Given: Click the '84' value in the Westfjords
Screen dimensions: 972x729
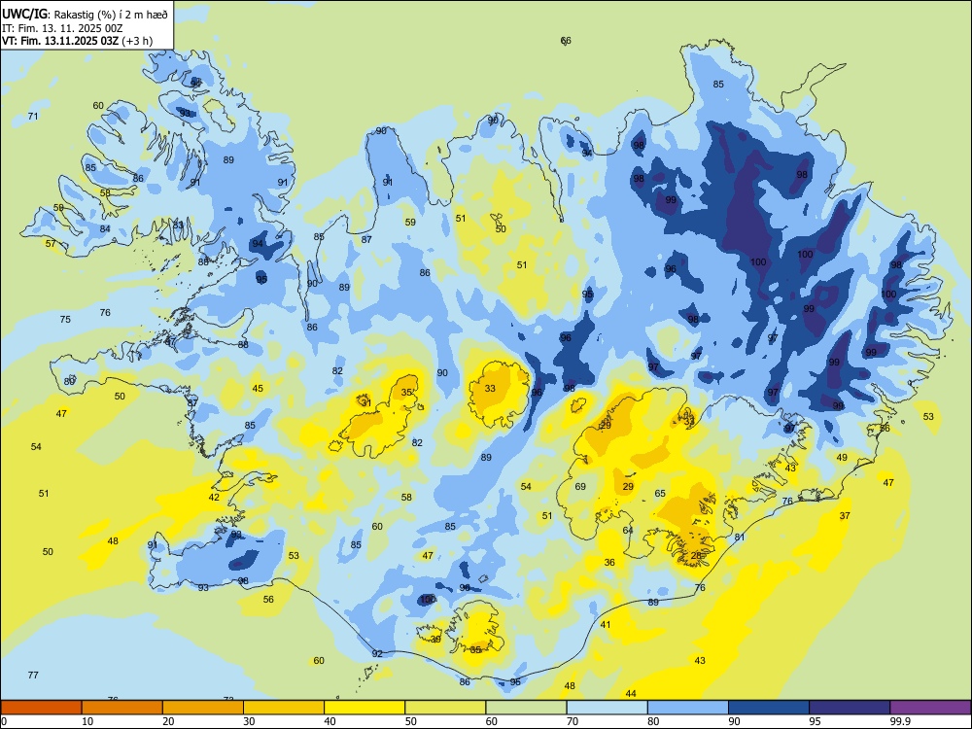Looking at the screenshot, I should 105,228.
